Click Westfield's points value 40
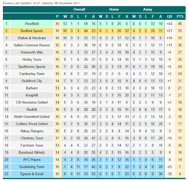The height and width of the screenshot is (181, 188). pos(180,24)
